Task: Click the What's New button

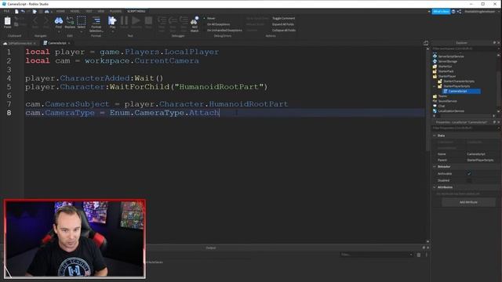Action: (441, 12)
